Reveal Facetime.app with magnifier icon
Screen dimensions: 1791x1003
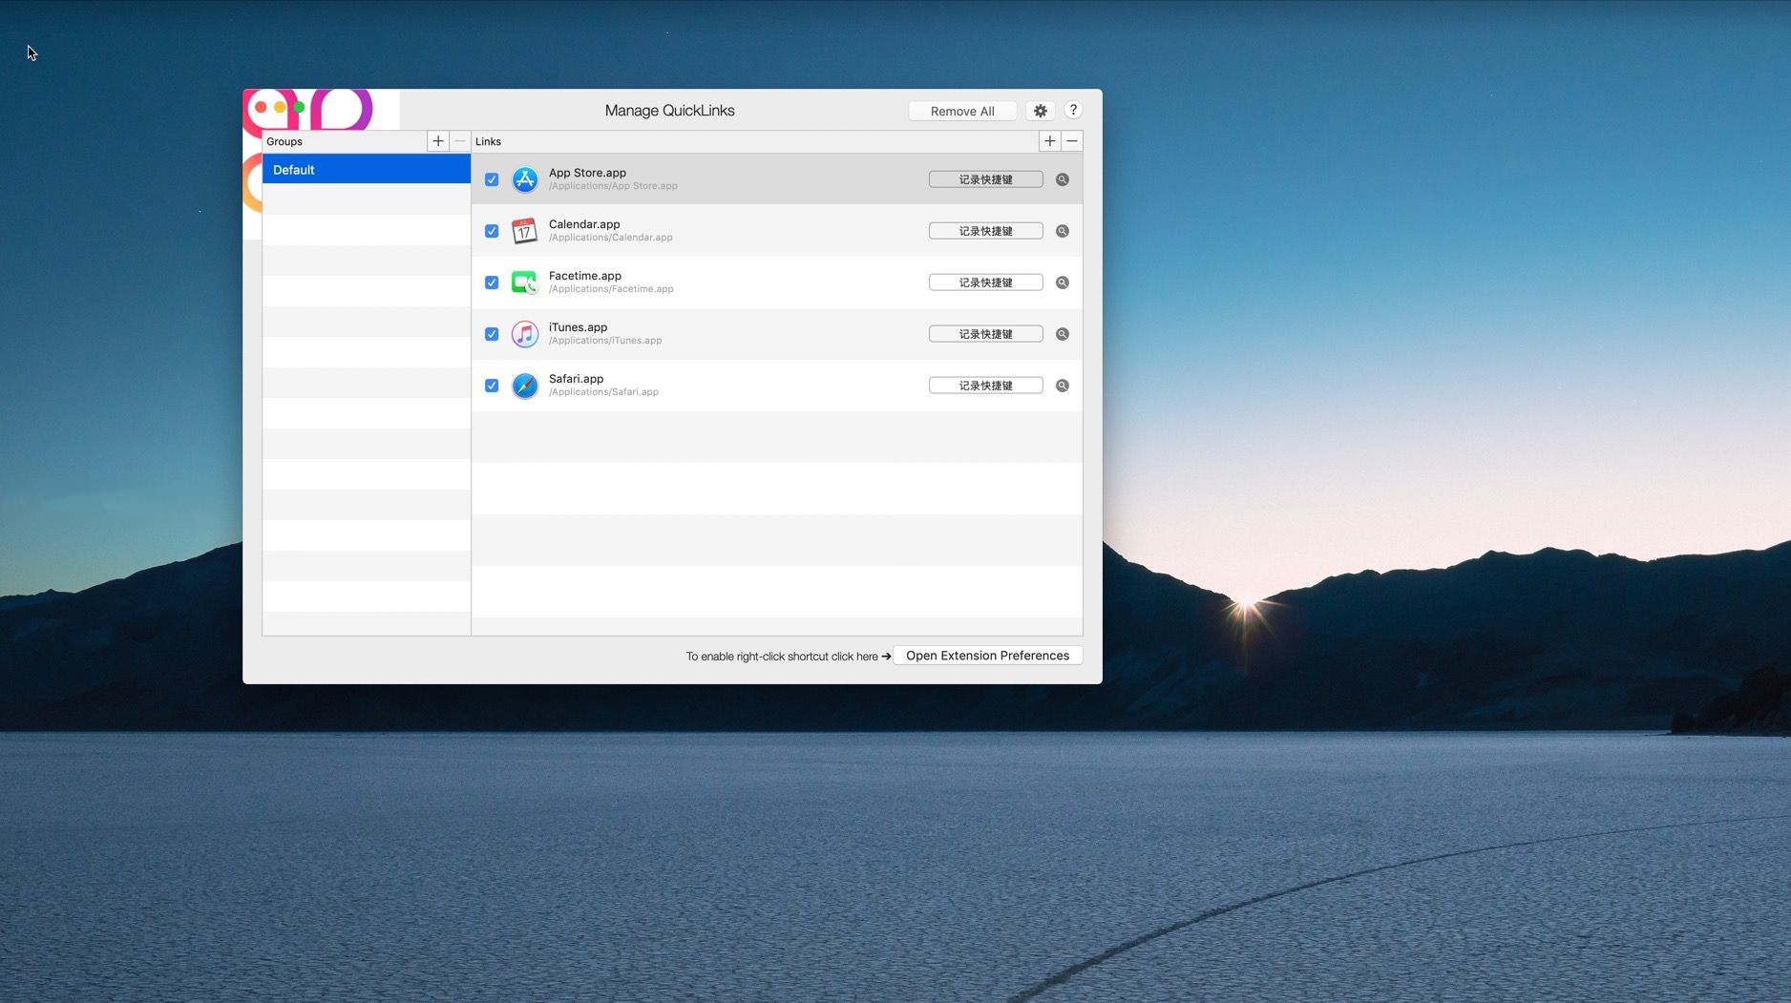(1063, 282)
